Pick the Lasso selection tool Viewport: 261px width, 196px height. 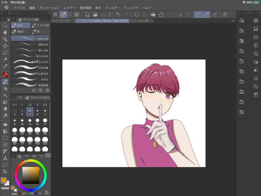(5, 52)
